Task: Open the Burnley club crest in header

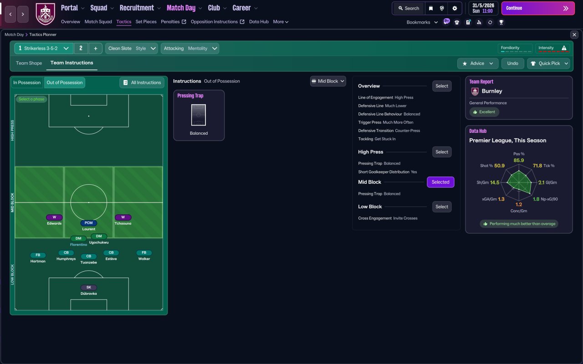Action: (45, 14)
